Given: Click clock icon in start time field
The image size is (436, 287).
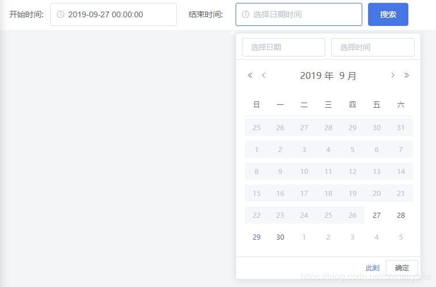Looking at the screenshot, I should pyautogui.click(x=60, y=14).
